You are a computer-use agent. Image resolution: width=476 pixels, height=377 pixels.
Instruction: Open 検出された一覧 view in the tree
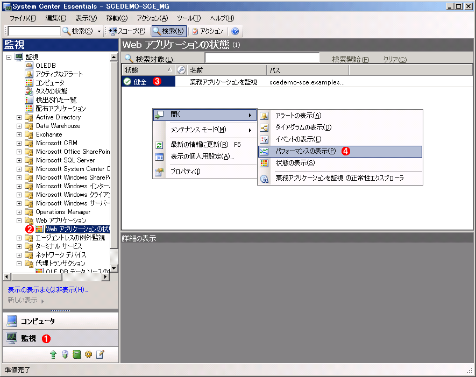tap(56, 100)
